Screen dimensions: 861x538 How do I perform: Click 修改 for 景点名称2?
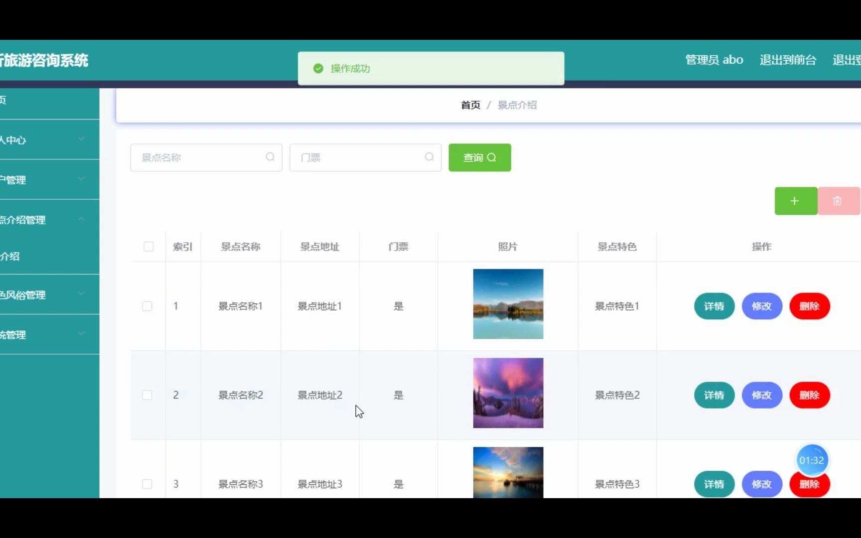tap(762, 395)
